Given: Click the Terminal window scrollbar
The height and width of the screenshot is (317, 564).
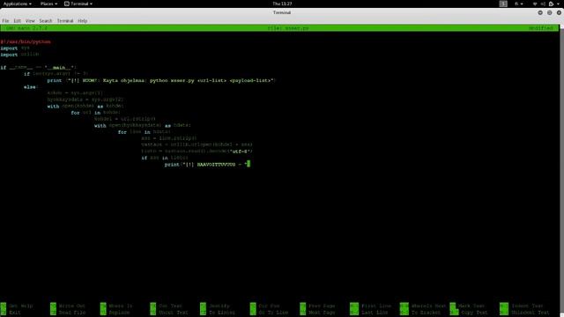Looking at the screenshot, I should (562, 169).
